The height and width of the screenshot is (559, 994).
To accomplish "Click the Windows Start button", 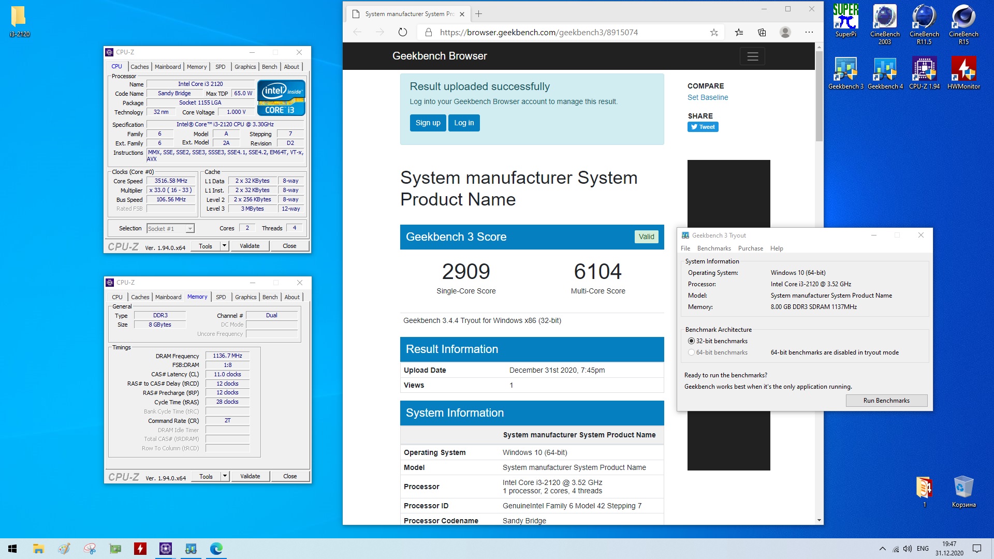I will pos(12,549).
